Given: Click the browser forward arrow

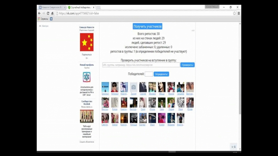Looking at the screenshot, I should (44, 13).
